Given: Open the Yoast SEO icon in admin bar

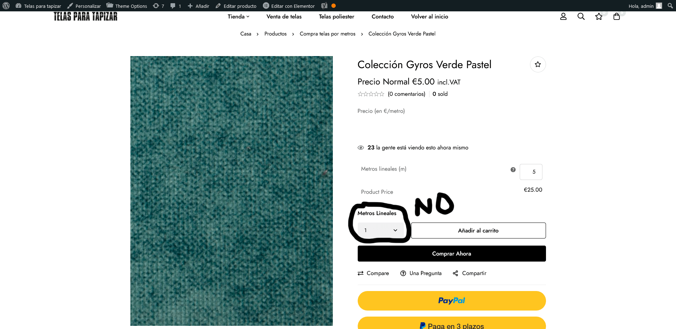Looking at the screenshot, I should [324, 6].
